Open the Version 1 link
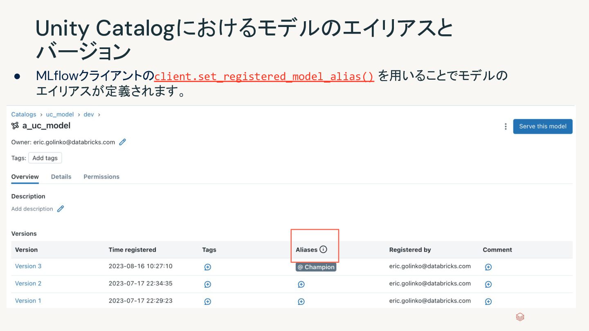This screenshot has height=331, width=589. [28, 300]
